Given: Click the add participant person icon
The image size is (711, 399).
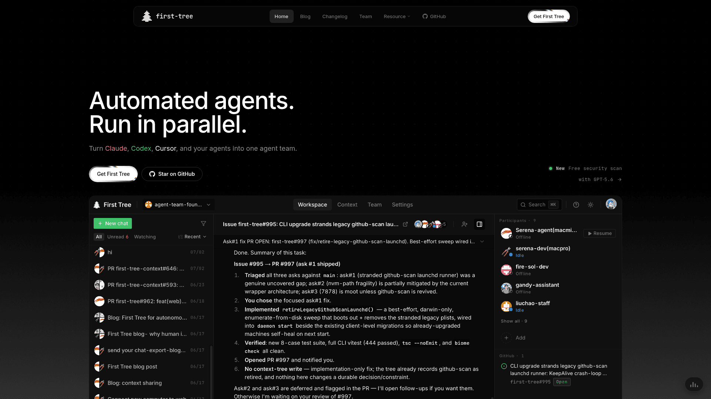Looking at the screenshot, I should (464, 224).
